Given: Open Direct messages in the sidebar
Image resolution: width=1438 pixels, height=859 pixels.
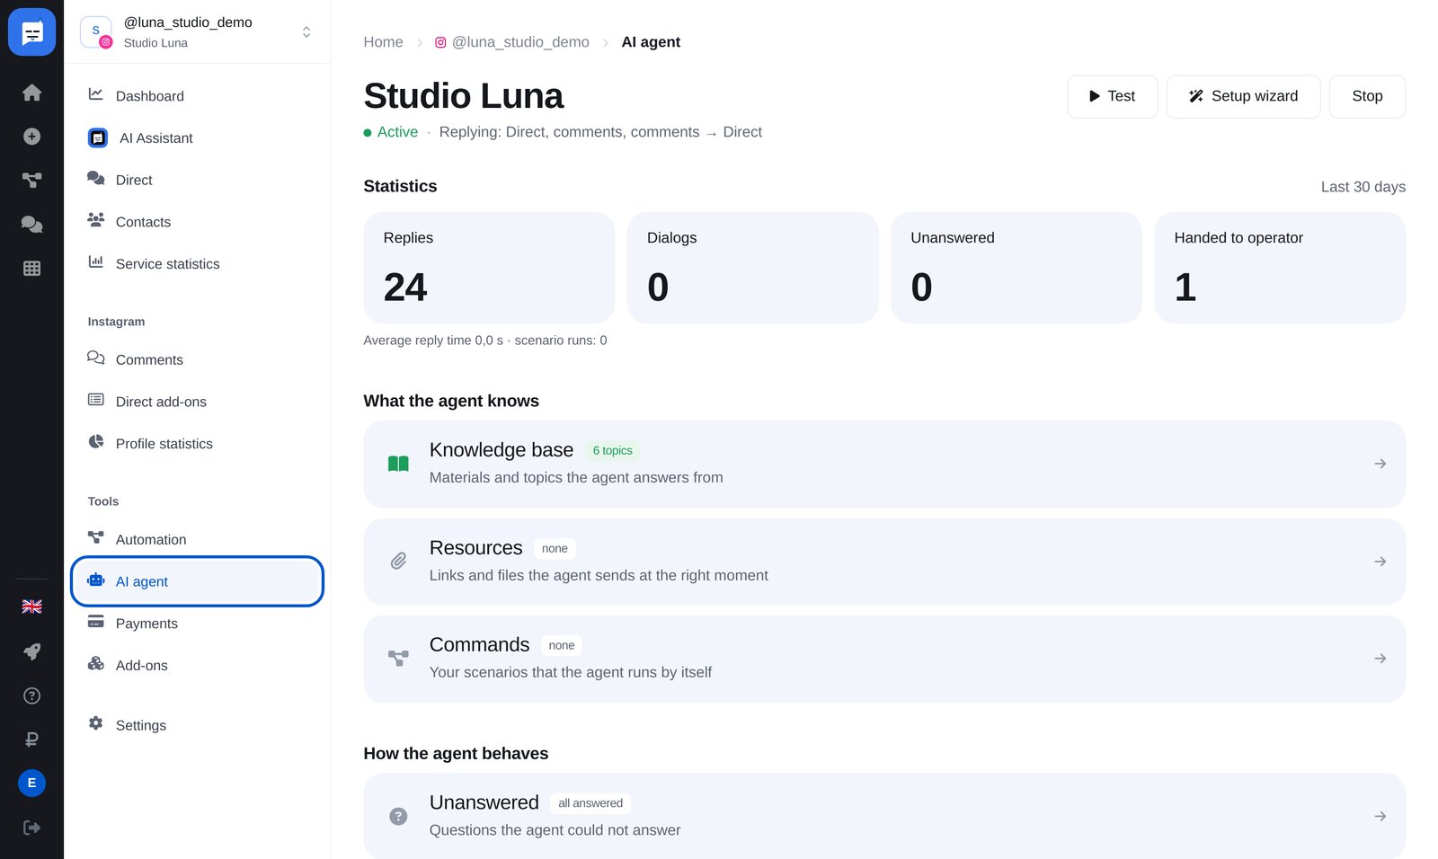Looking at the screenshot, I should [198, 180].
